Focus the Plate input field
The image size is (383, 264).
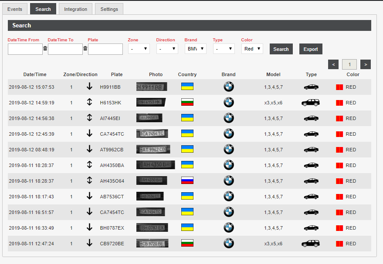tap(105, 49)
